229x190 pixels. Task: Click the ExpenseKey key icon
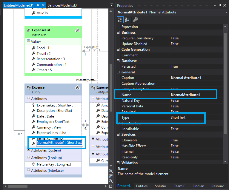click(33, 105)
